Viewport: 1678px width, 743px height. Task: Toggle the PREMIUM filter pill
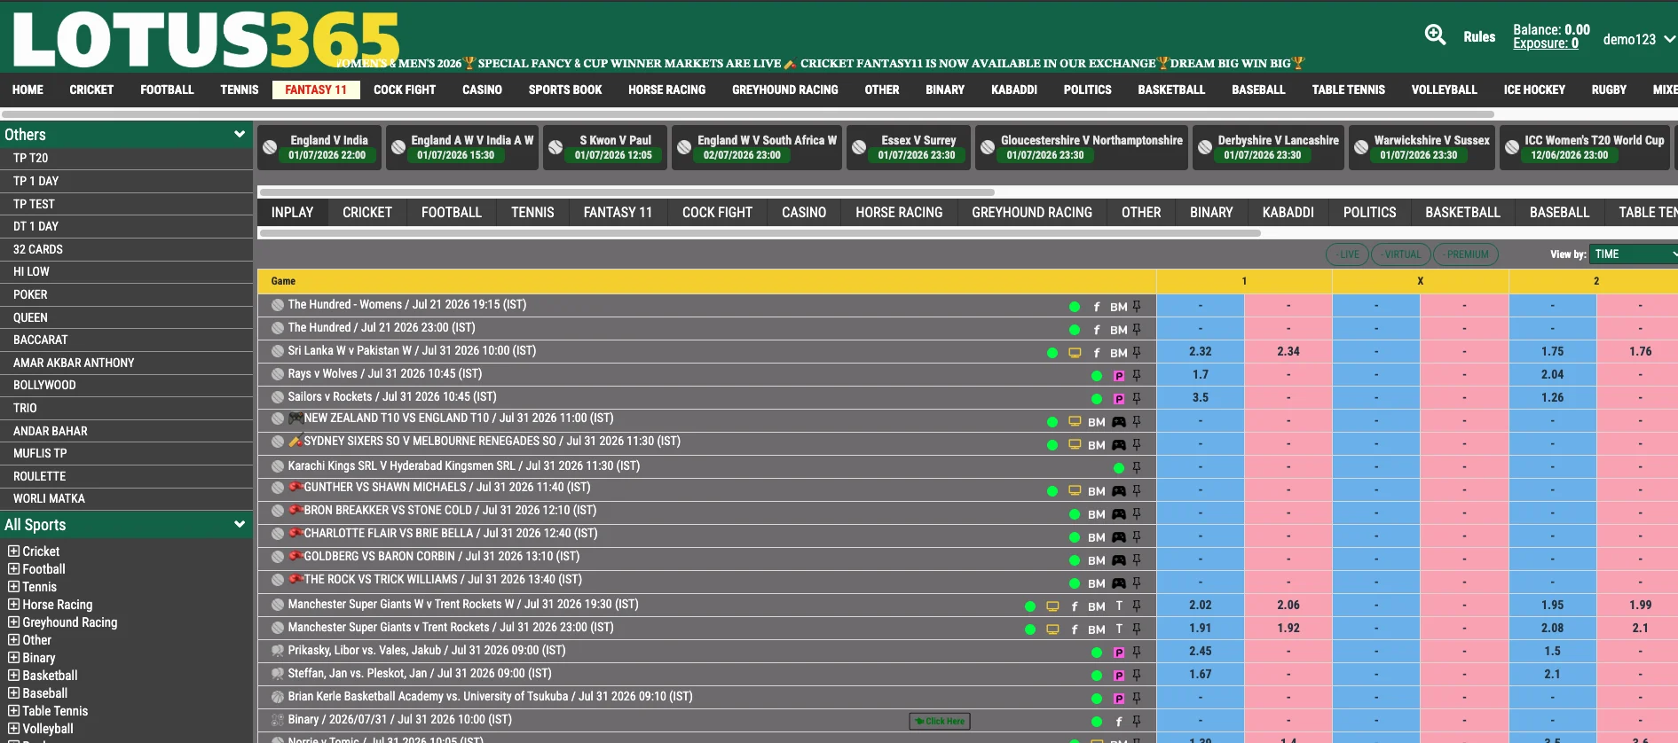coord(1466,254)
